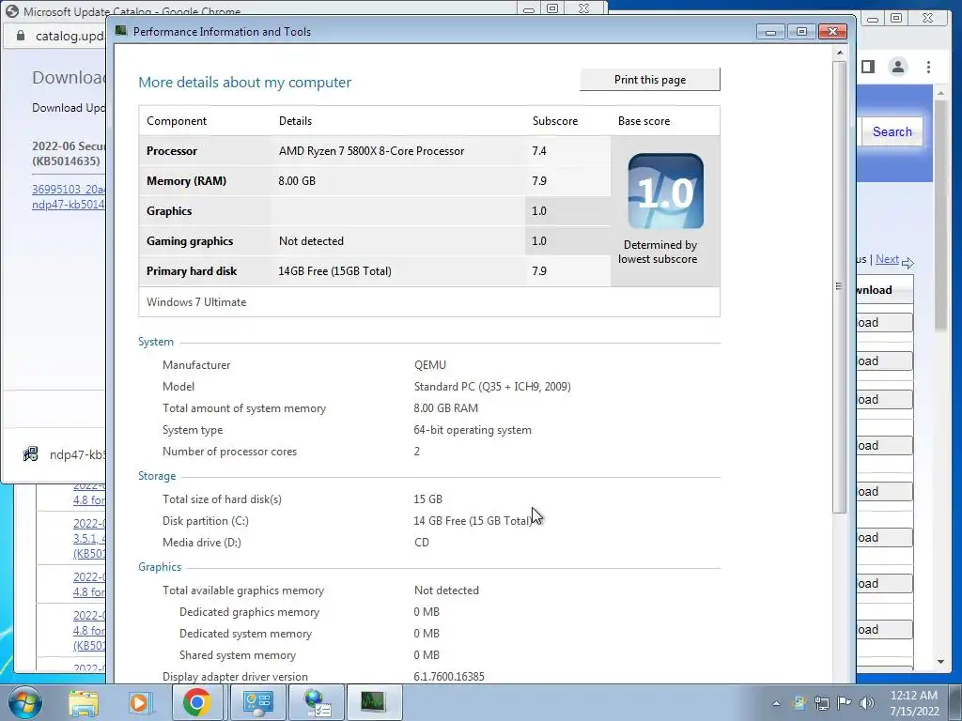The image size is (962, 721).
Task: Switch to Google Chrome on the taskbar
Action: 196,702
